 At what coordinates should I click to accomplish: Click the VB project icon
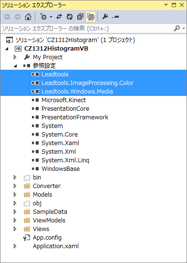tap(18, 49)
